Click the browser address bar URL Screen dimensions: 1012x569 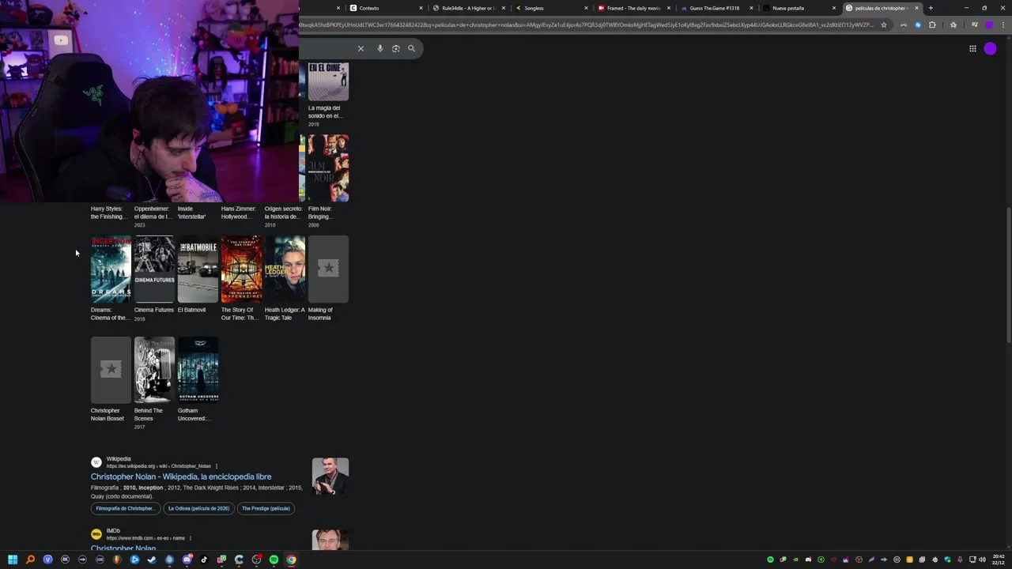pos(586,24)
